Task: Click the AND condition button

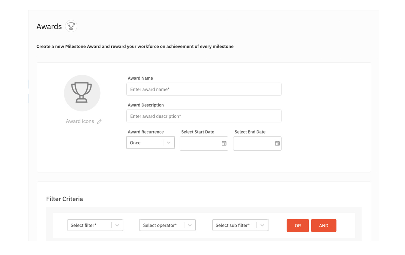Action: pyautogui.click(x=324, y=225)
